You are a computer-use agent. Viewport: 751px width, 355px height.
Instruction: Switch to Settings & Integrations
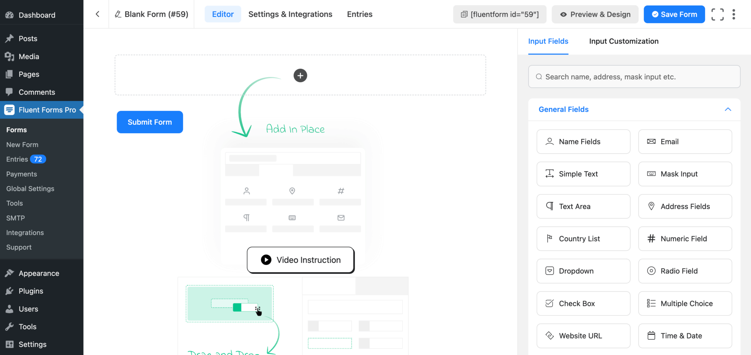(x=290, y=14)
